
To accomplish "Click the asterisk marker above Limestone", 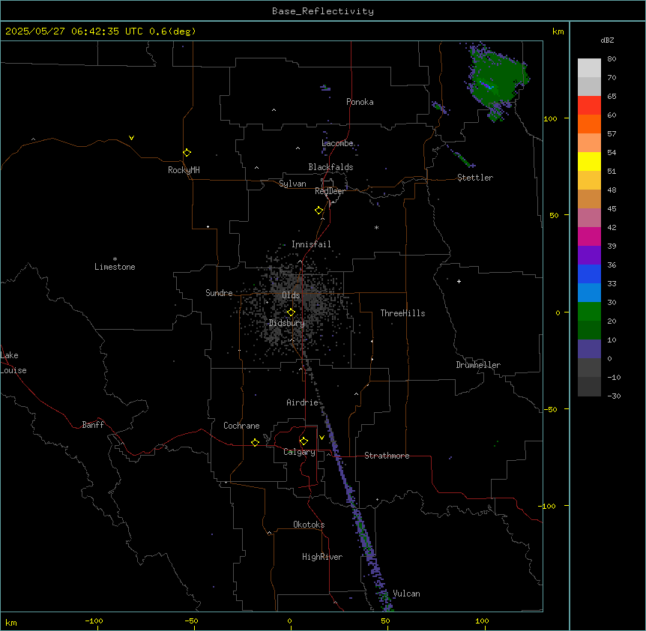I will coord(115,259).
